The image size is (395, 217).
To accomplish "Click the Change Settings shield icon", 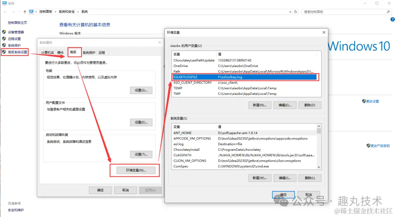I will [x=364, y=101].
